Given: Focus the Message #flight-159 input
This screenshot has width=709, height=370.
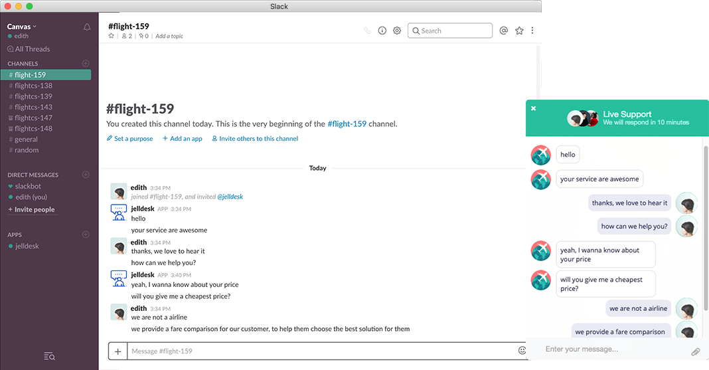Looking at the screenshot, I should (321, 351).
